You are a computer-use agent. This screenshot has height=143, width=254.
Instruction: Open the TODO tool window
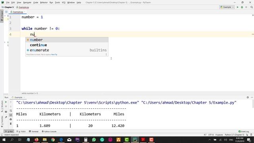21,131
